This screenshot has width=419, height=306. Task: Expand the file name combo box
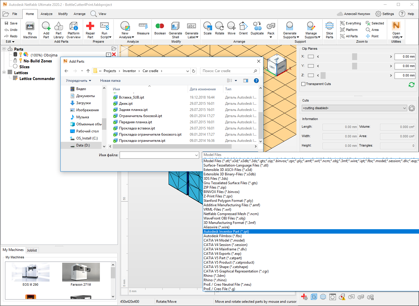(197, 155)
